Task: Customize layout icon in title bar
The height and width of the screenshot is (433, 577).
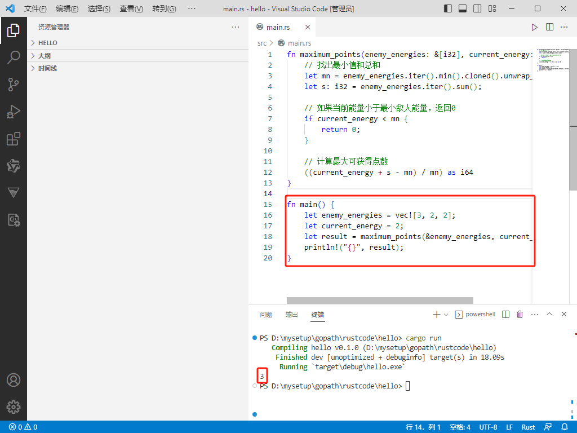Action: pyautogui.click(x=492, y=8)
